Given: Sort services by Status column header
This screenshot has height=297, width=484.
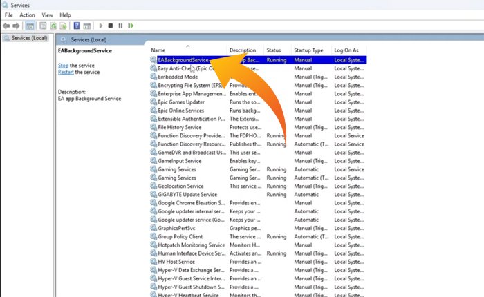Looking at the screenshot, I should pyautogui.click(x=274, y=50).
